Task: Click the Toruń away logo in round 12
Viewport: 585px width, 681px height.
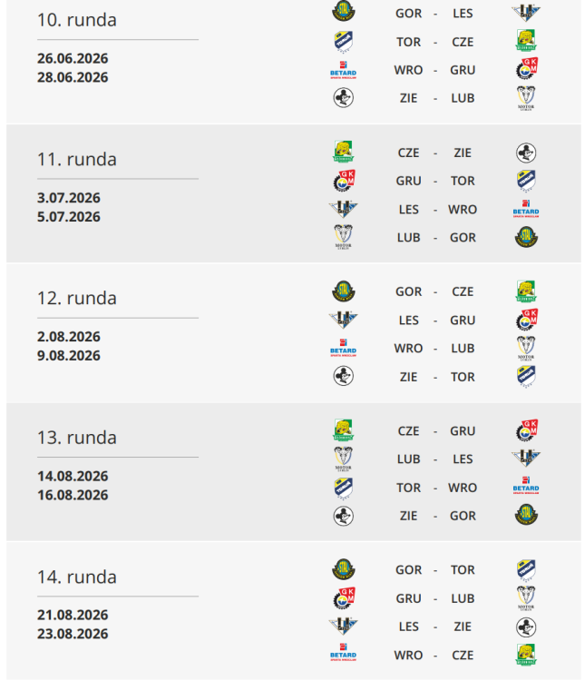Action: point(526,376)
